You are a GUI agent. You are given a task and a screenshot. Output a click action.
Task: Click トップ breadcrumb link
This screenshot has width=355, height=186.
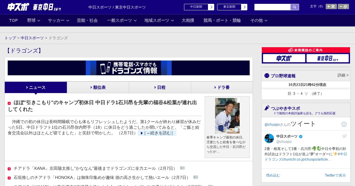[x=10, y=38]
